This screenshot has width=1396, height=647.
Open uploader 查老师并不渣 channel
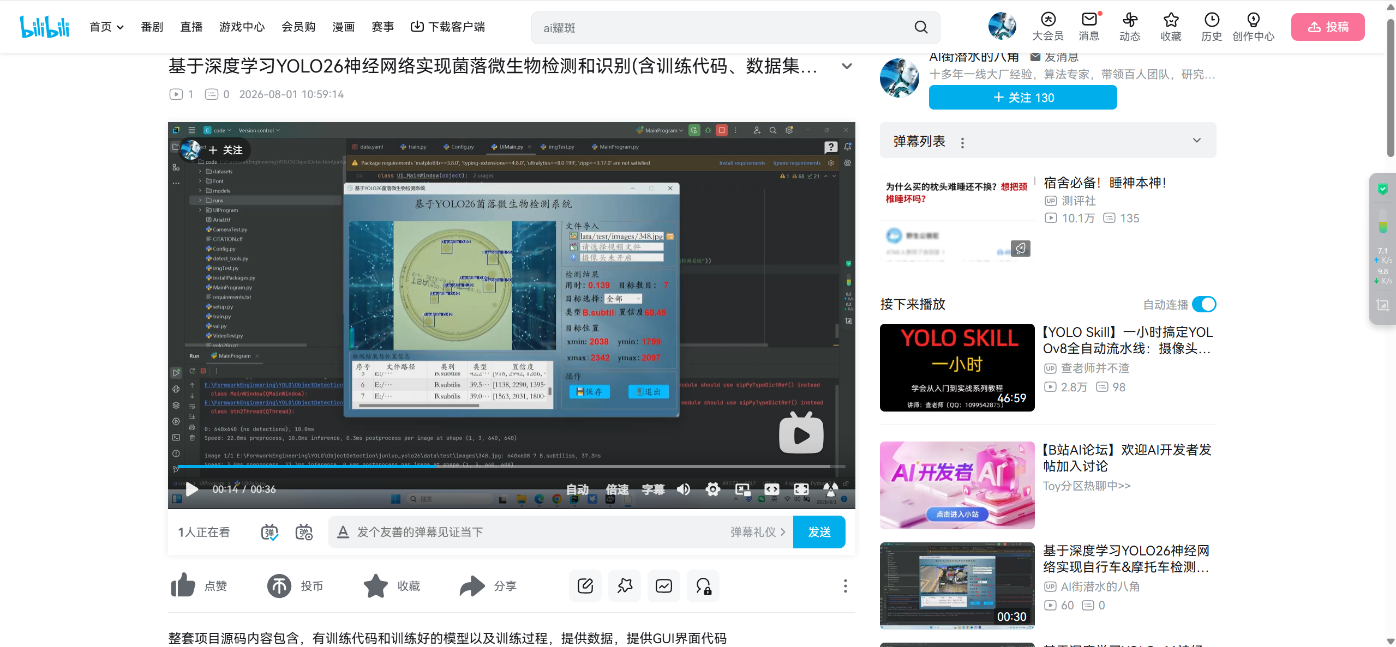[x=1095, y=368]
